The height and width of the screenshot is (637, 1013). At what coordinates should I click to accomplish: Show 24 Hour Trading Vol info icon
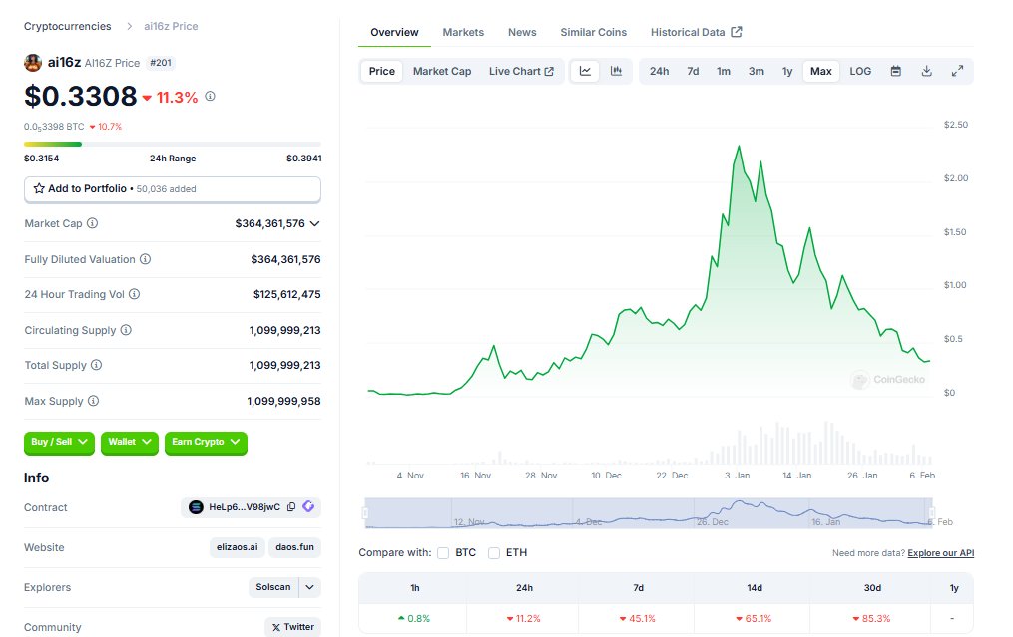135,294
